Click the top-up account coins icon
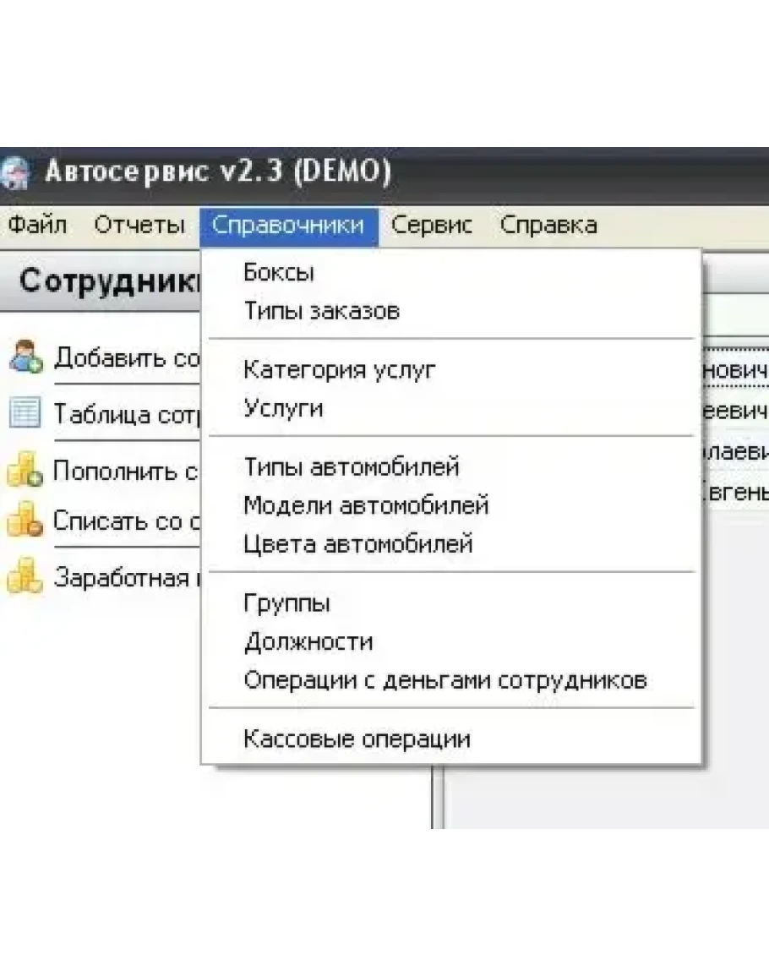Image resolution: width=769 pixels, height=976 pixels. 25,470
